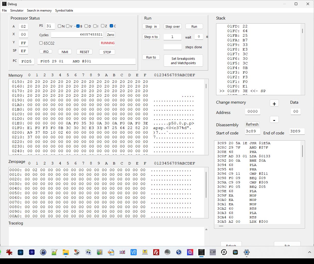This screenshot has width=314, height=264.
Task: Click the X register field
Action: pyautogui.click(x=23, y=34)
